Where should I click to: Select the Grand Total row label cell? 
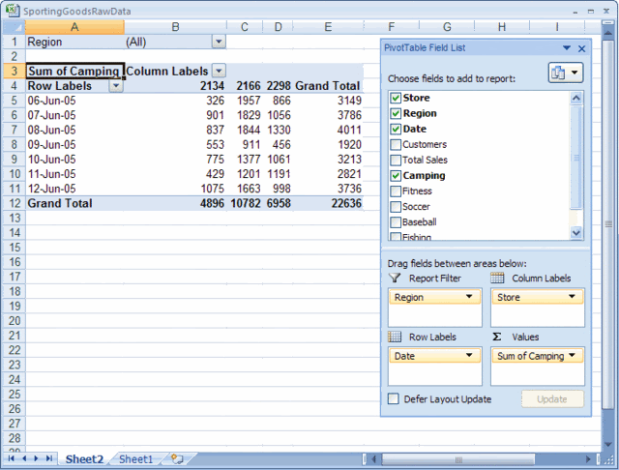tap(74, 203)
